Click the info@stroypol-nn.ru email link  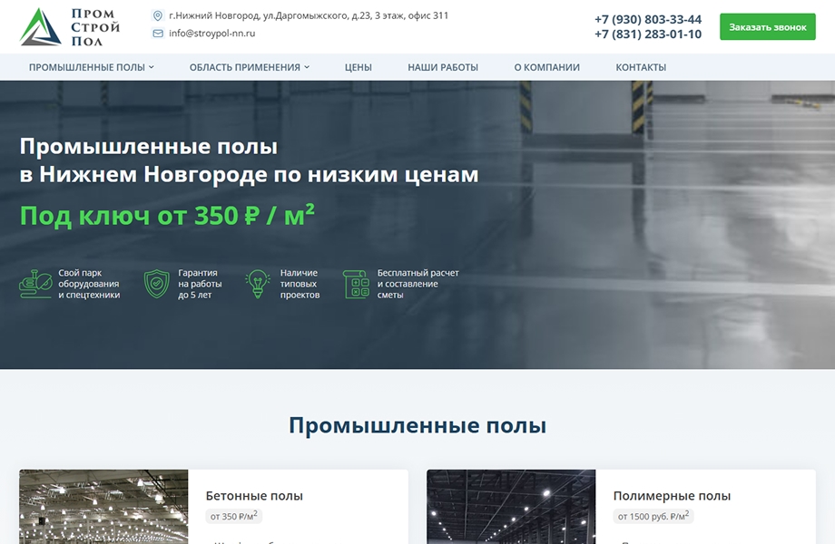212,34
